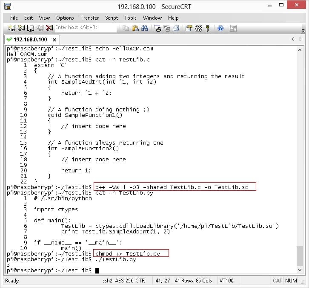Click the 41 Rows, 85 Cols status entry
The image size is (309, 288).
pos(193,281)
